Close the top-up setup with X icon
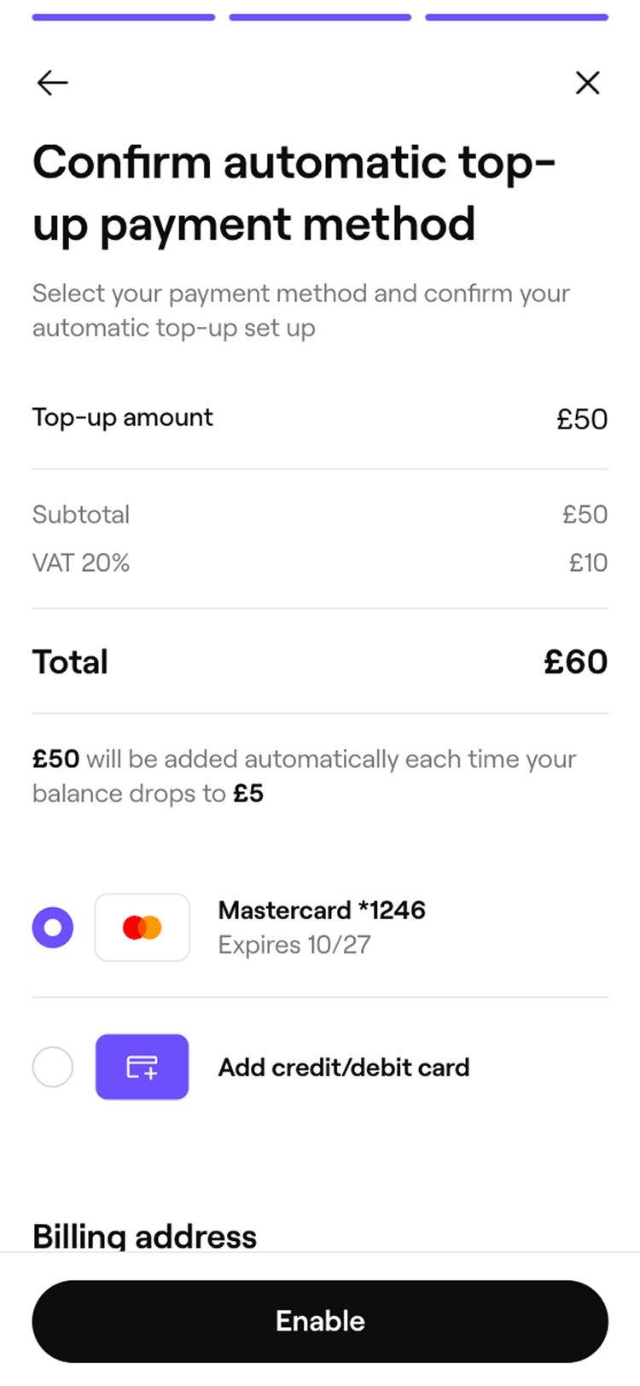Screen dimensions: 640x1386 click(588, 83)
